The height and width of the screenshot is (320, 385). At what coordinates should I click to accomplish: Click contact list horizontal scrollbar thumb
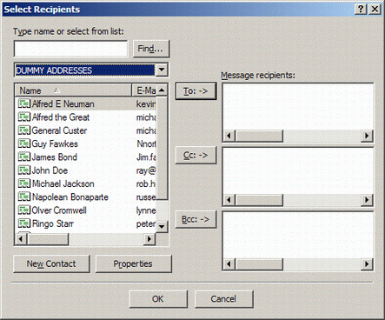coord(48,239)
